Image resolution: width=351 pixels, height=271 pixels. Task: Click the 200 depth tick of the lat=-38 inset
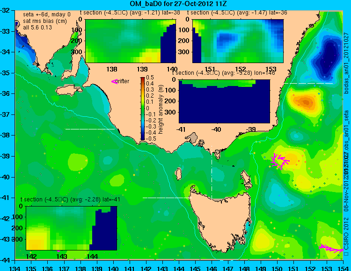pyautogui.click(x=77, y=41)
